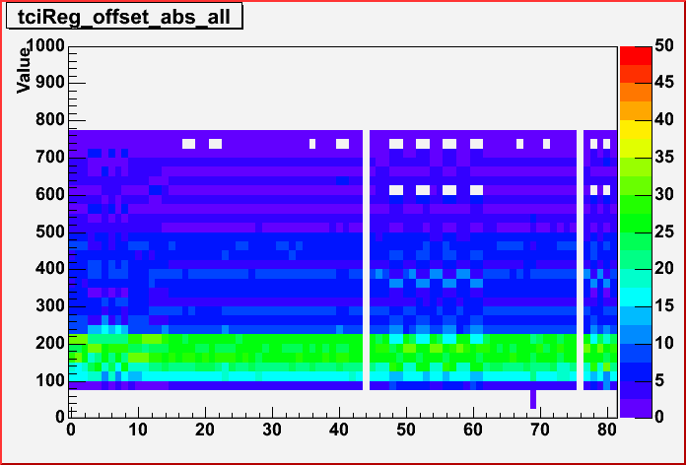Click the 10 label on the x-axis
This screenshot has height=465, width=686.
click(x=137, y=430)
